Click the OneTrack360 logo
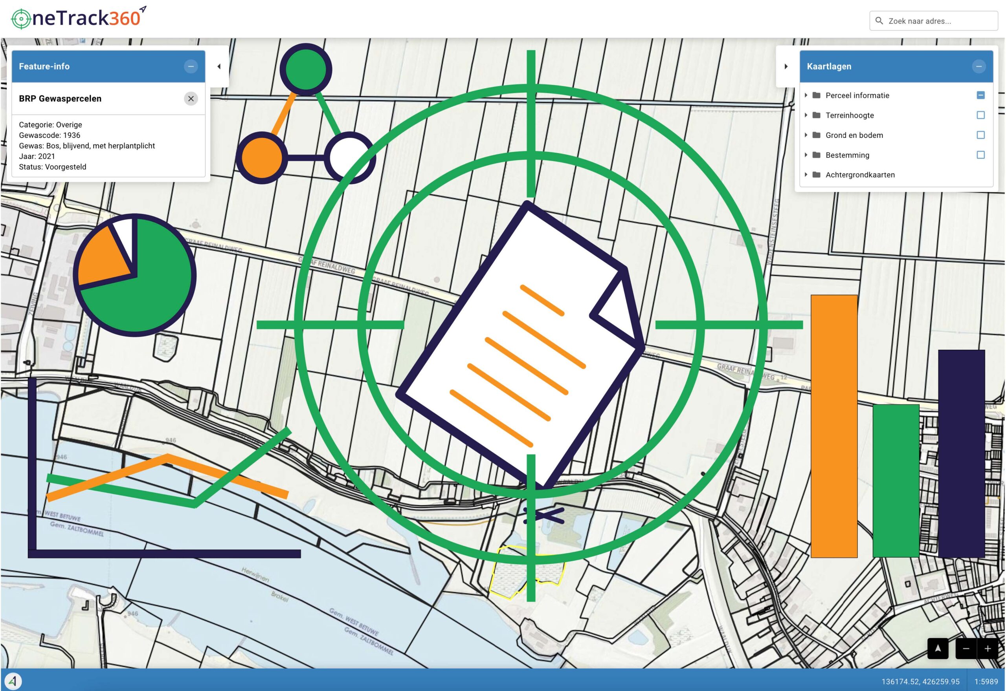The height and width of the screenshot is (691, 1006). [x=78, y=18]
